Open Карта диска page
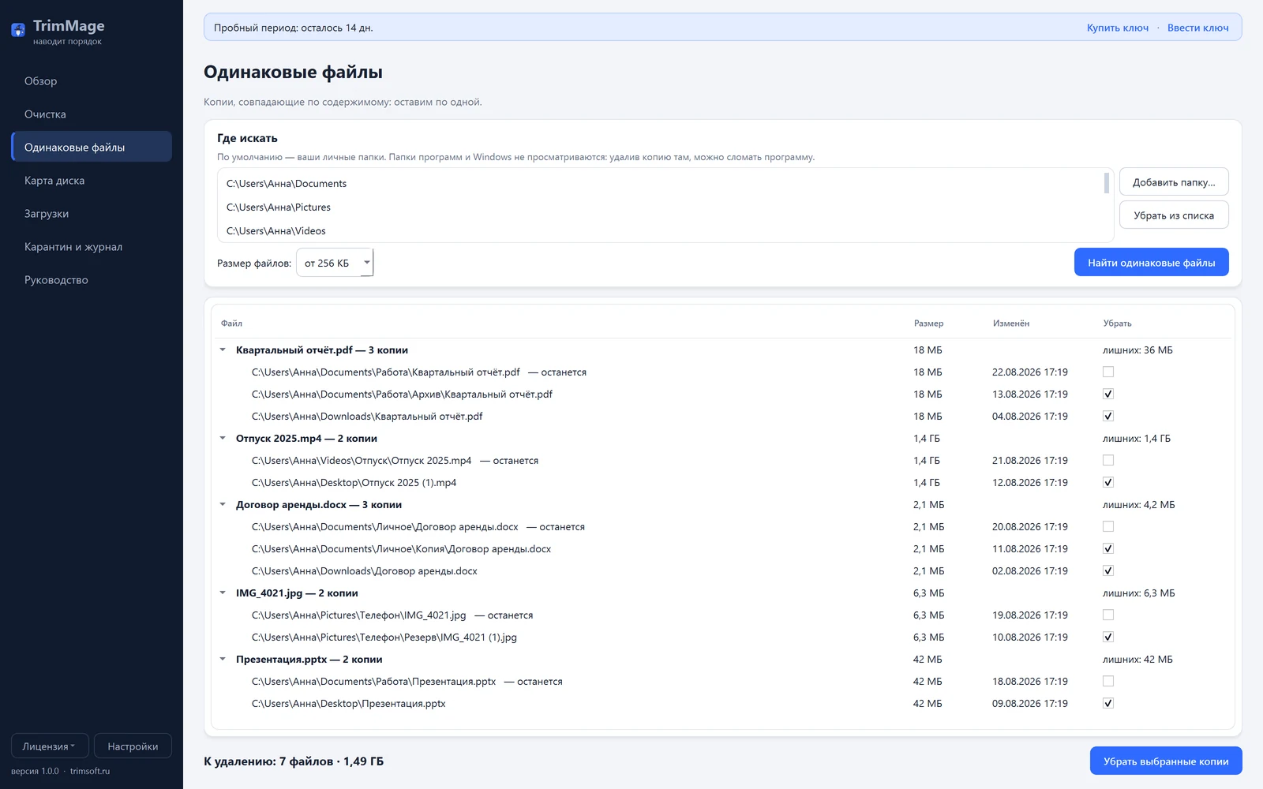The height and width of the screenshot is (789, 1263). click(x=92, y=180)
